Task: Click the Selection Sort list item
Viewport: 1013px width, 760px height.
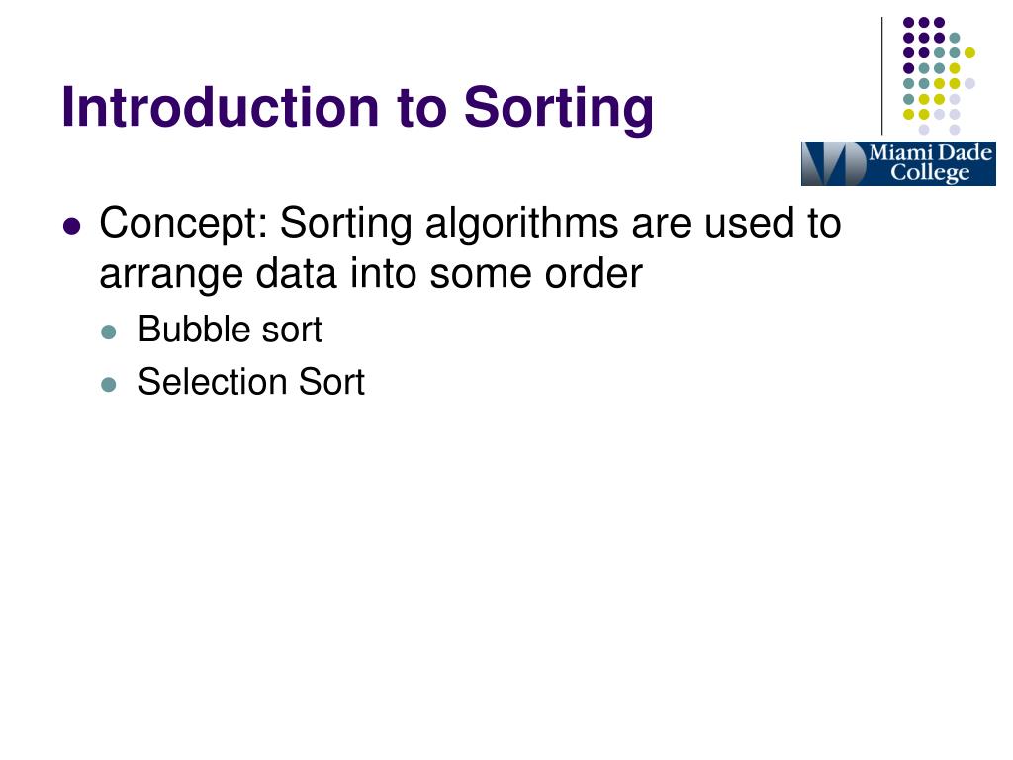Action: coord(251,382)
